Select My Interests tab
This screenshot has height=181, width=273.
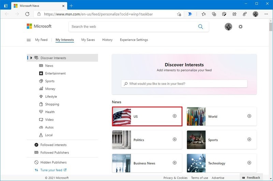(64, 40)
